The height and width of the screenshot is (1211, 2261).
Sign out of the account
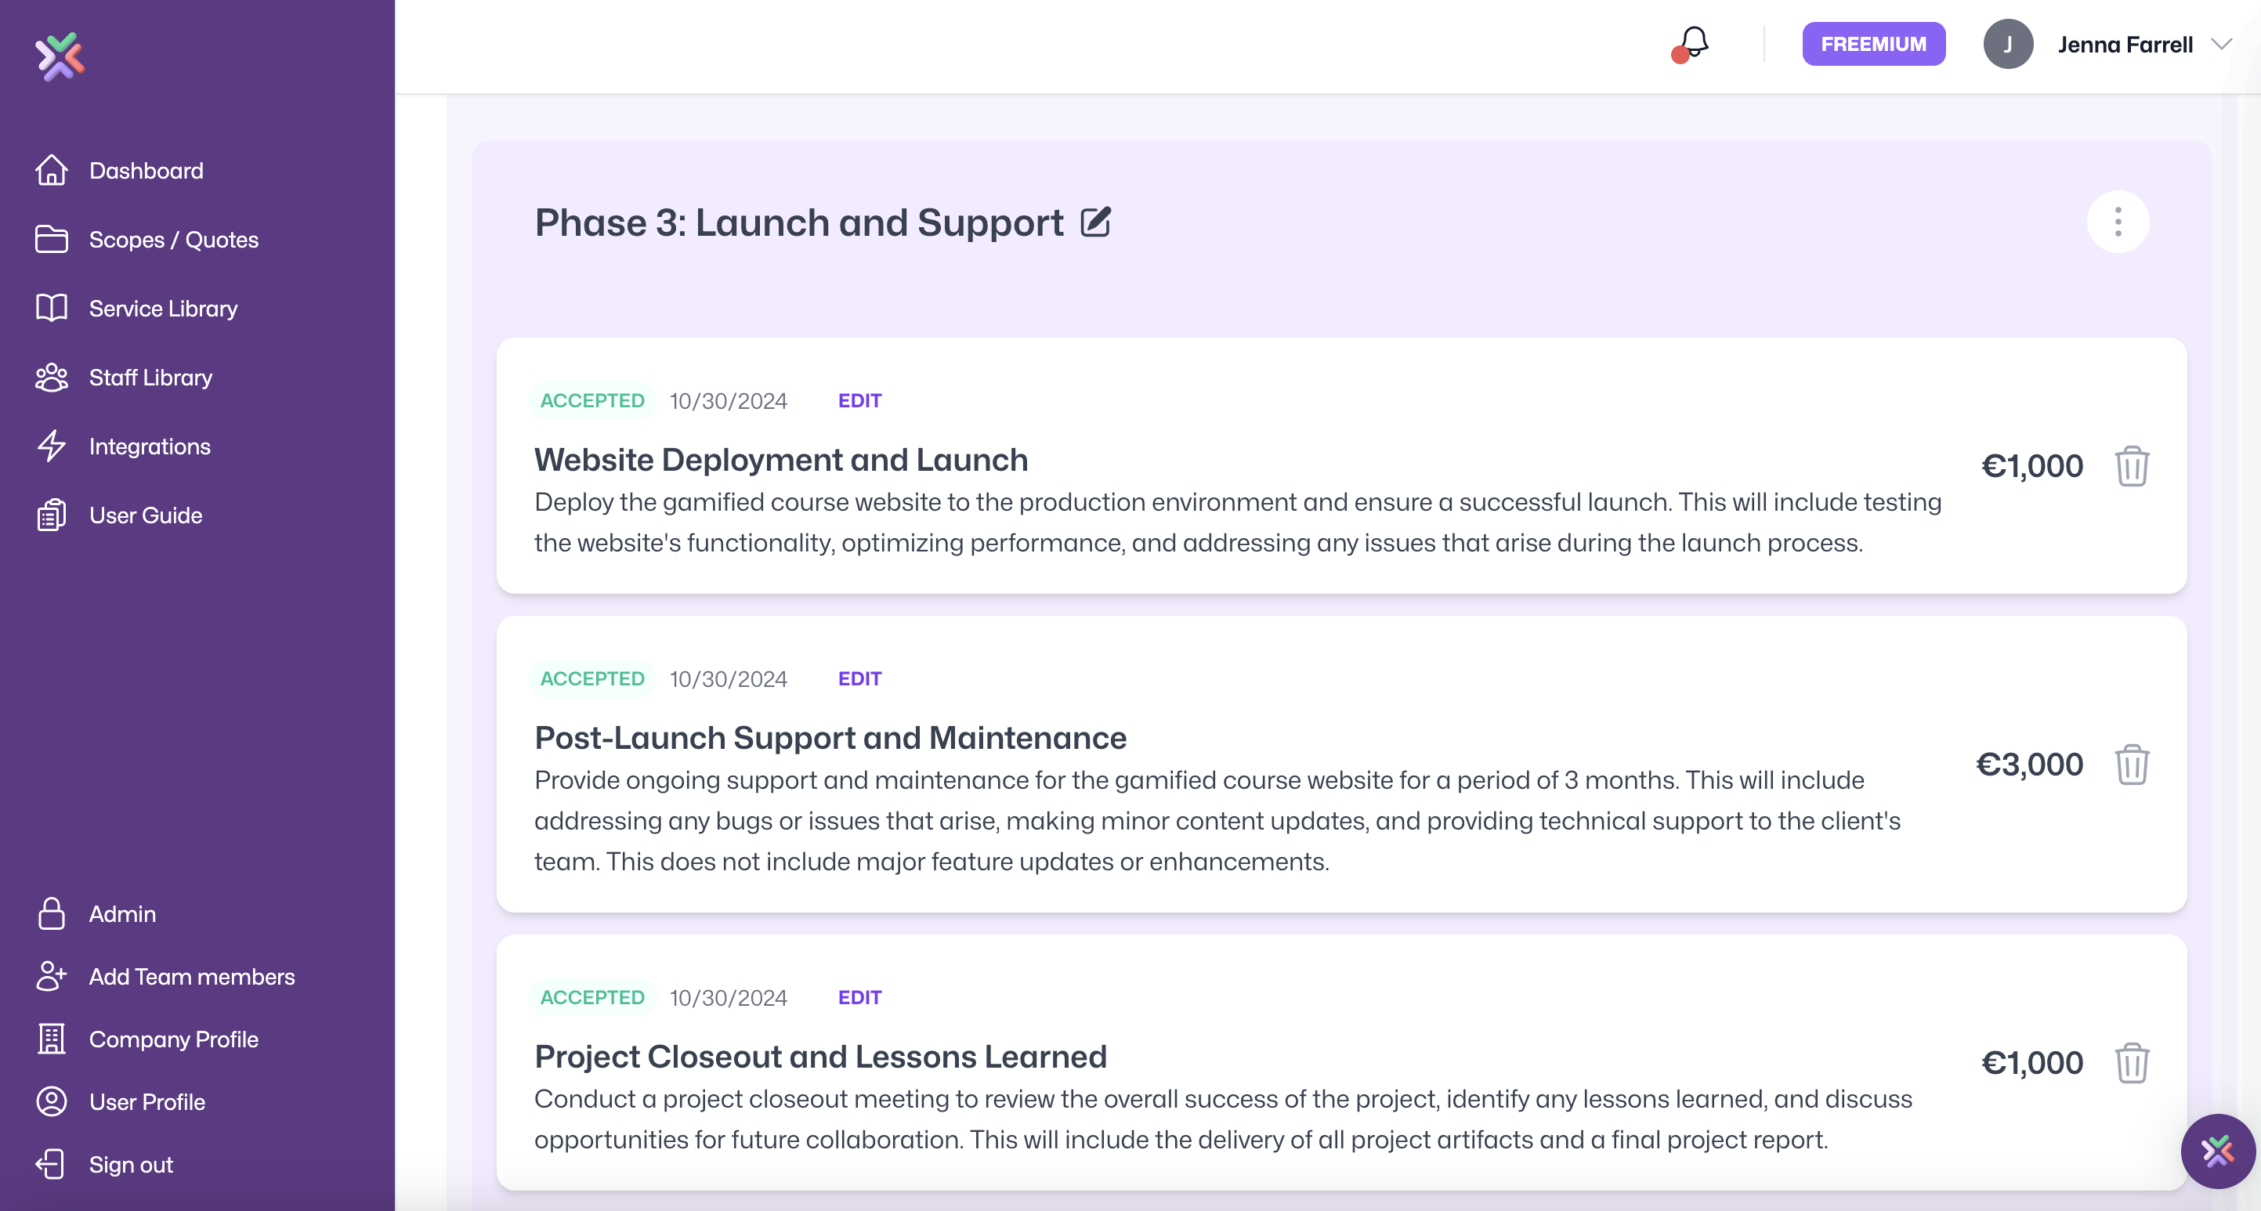point(131,1165)
